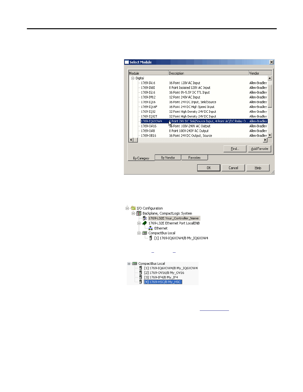Click the 1769-L32E controller icon
303x392 pixels.
(x=145, y=218)
